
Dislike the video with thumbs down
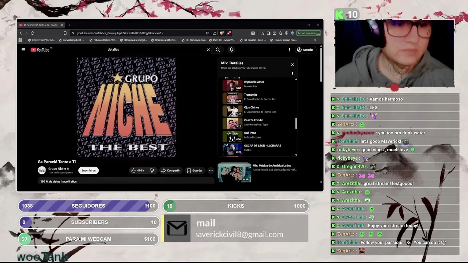pos(152,171)
